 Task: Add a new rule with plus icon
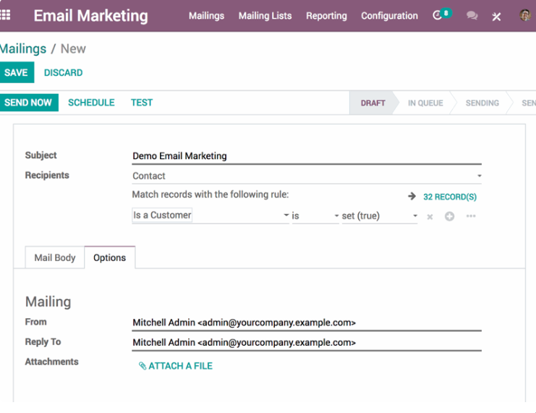(449, 216)
